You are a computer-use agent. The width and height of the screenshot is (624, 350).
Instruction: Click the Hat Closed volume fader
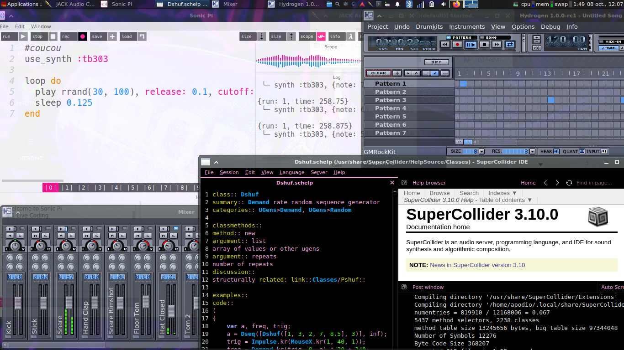click(x=171, y=311)
